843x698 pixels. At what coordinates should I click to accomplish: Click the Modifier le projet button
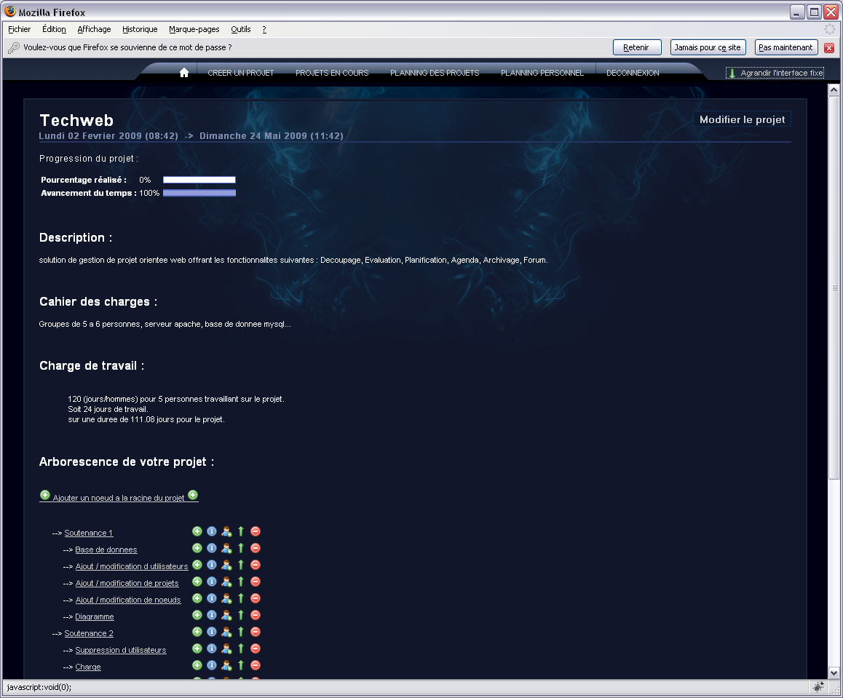[742, 119]
